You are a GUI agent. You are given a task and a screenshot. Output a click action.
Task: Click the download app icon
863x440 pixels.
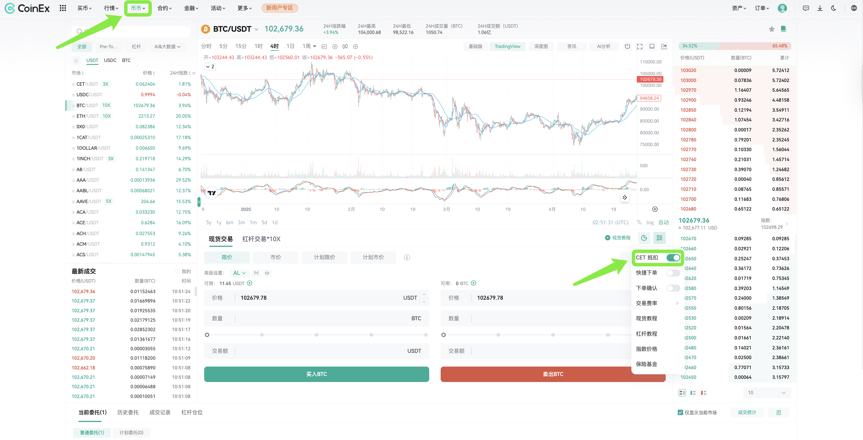click(820, 8)
